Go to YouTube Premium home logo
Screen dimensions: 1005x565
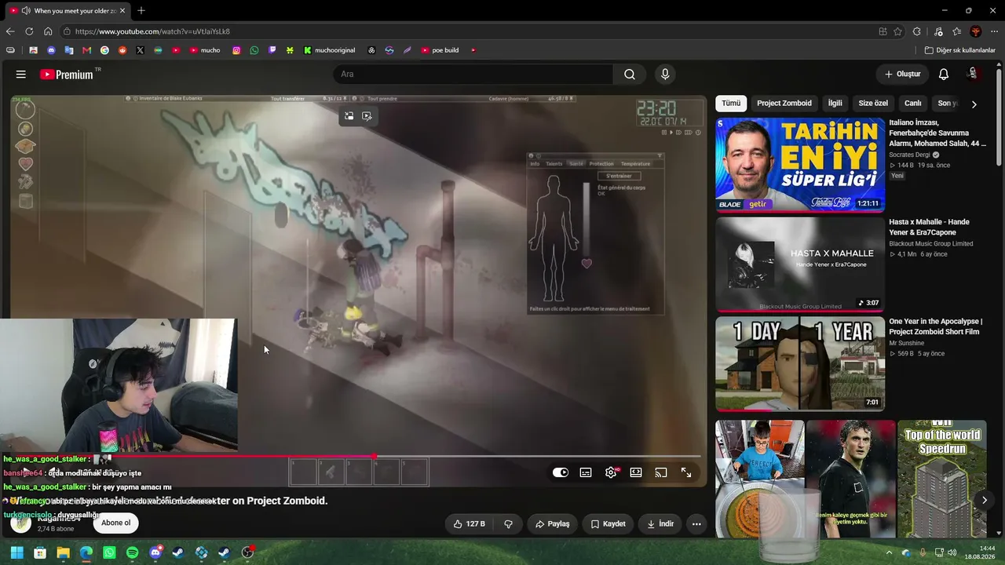68,74
